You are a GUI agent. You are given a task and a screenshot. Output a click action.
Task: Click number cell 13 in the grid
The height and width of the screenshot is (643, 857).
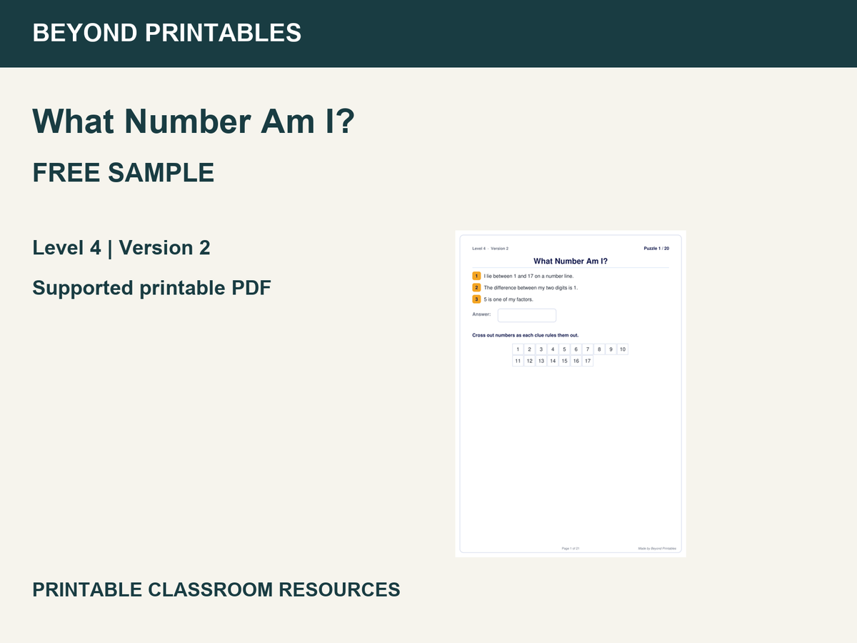pyautogui.click(x=541, y=361)
